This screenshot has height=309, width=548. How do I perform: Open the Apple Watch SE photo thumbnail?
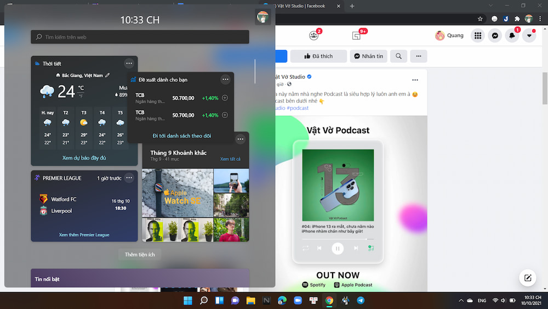(178, 193)
